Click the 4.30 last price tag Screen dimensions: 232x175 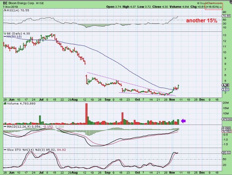coord(226,85)
